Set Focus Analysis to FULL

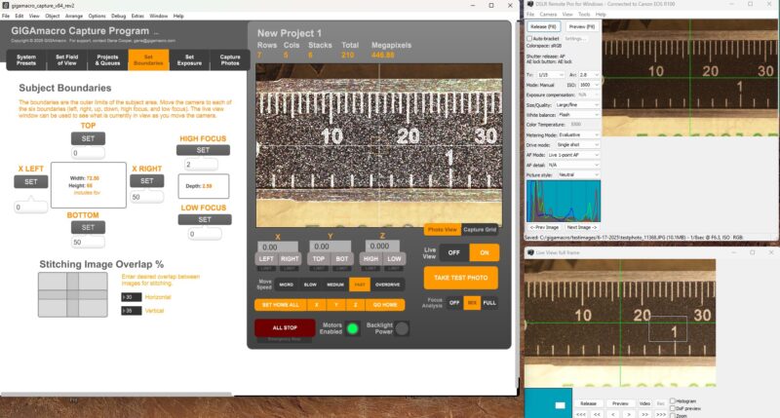pyautogui.click(x=489, y=303)
